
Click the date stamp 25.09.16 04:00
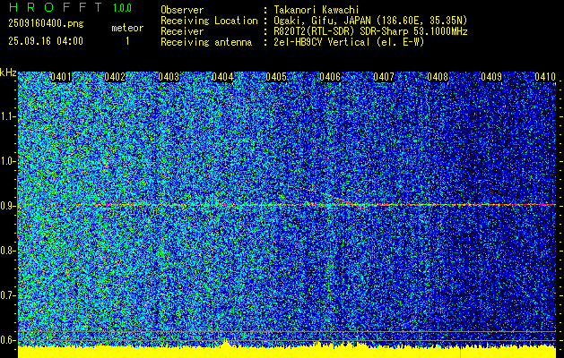[46, 41]
